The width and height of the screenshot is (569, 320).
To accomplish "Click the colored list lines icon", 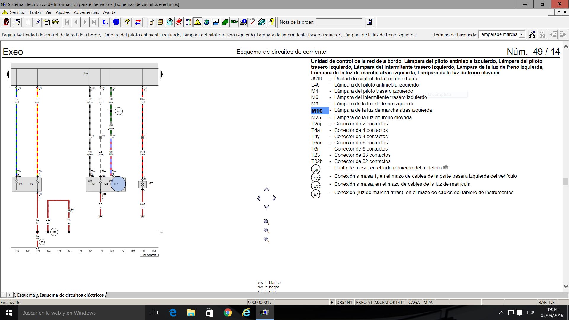I will point(188,22).
